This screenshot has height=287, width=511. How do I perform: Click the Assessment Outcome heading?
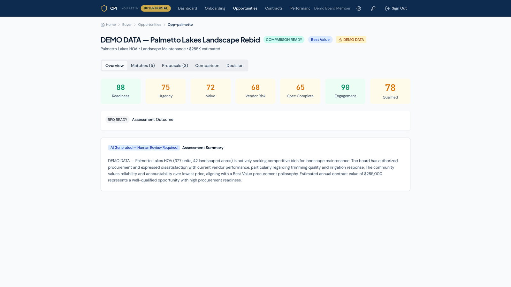tap(153, 120)
